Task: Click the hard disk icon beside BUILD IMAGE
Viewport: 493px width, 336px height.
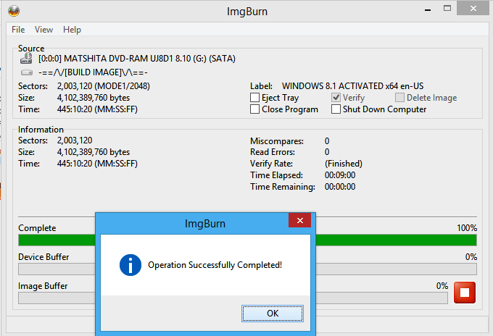Action: coord(27,72)
